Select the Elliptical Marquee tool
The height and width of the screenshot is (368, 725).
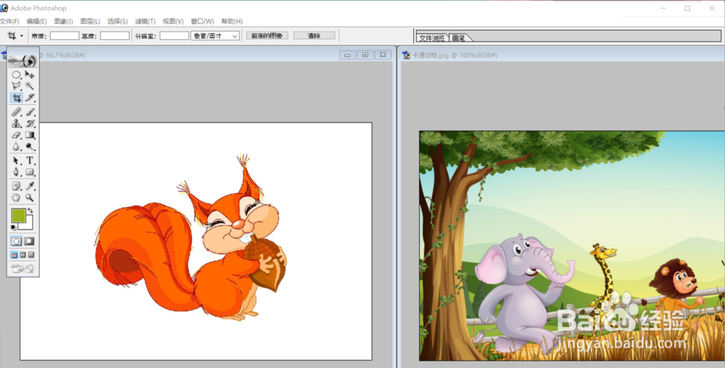[16, 75]
